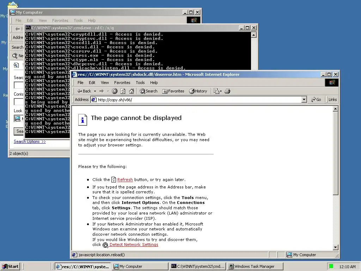
Task: Open the Start menu
Action: [x=10, y=266]
